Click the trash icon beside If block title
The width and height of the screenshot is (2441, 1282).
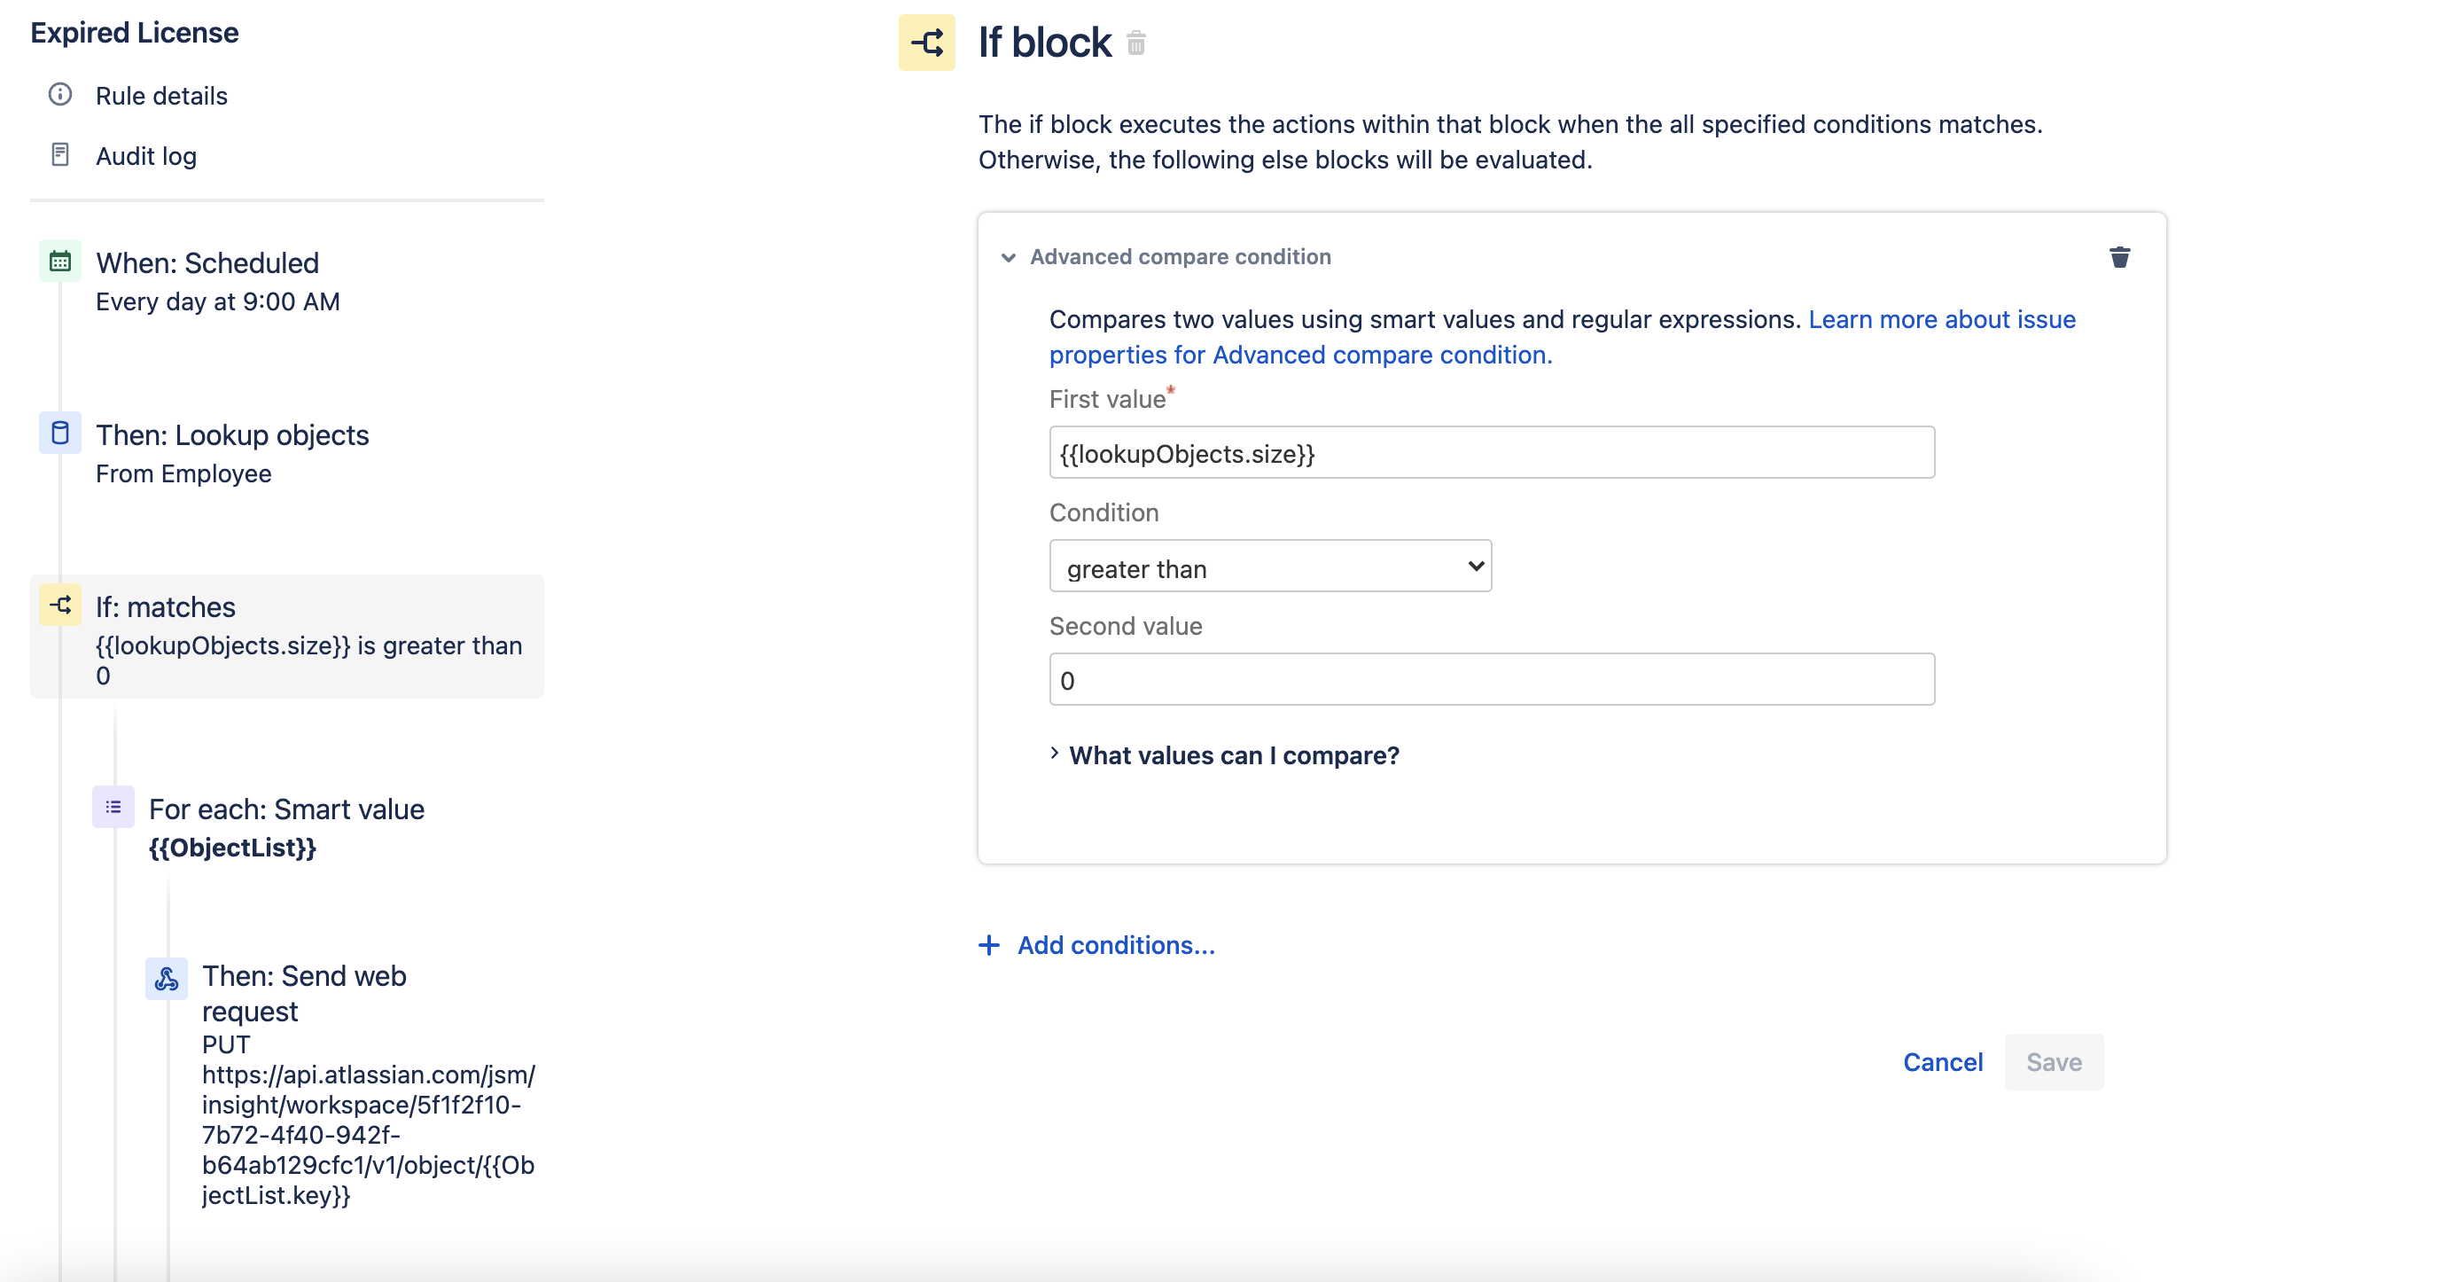pos(1135,43)
